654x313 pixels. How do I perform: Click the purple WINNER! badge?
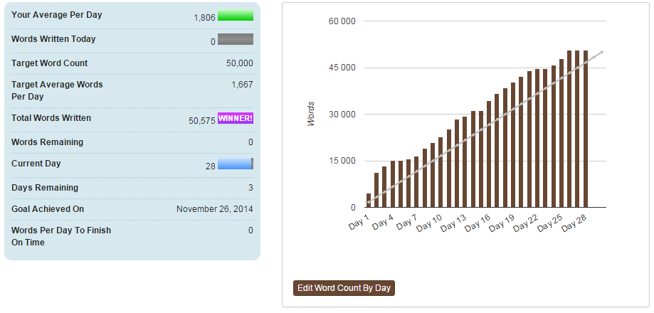236,118
